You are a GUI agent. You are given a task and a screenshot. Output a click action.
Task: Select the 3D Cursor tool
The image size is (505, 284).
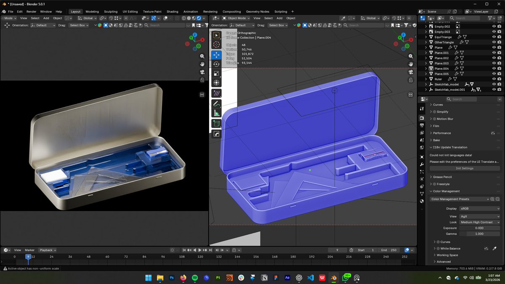click(x=216, y=45)
